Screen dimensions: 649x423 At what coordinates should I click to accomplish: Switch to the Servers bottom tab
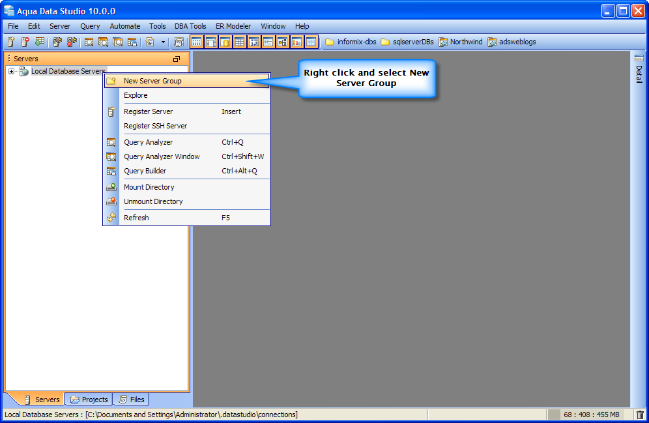click(42, 400)
